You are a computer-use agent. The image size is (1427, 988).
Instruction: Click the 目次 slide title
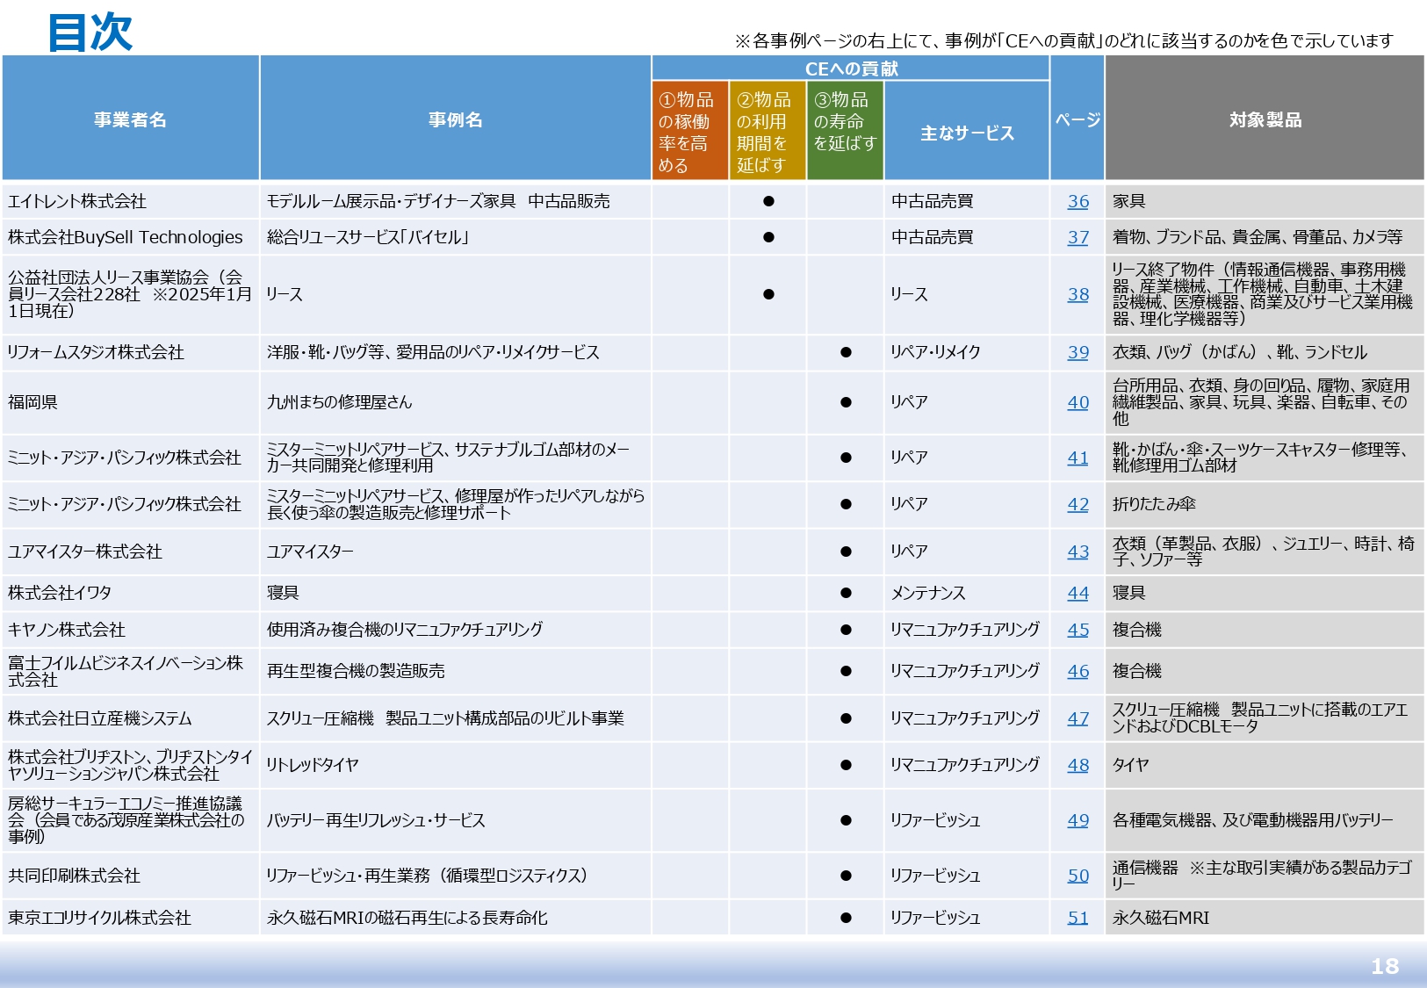(90, 32)
